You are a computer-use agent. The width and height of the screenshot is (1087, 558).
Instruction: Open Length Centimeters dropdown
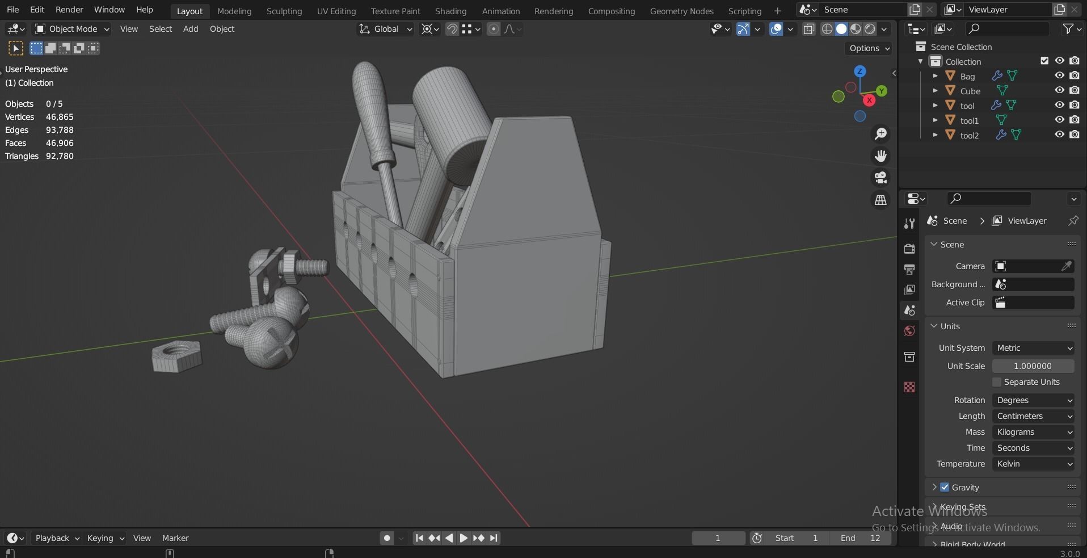pos(1033,416)
